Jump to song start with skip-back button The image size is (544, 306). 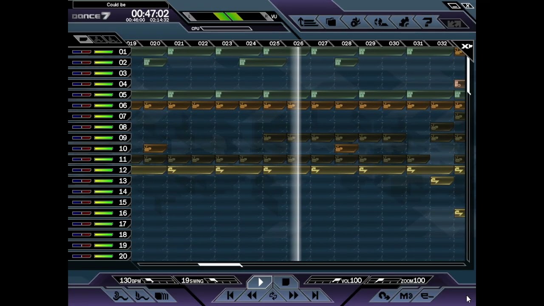point(230,295)
